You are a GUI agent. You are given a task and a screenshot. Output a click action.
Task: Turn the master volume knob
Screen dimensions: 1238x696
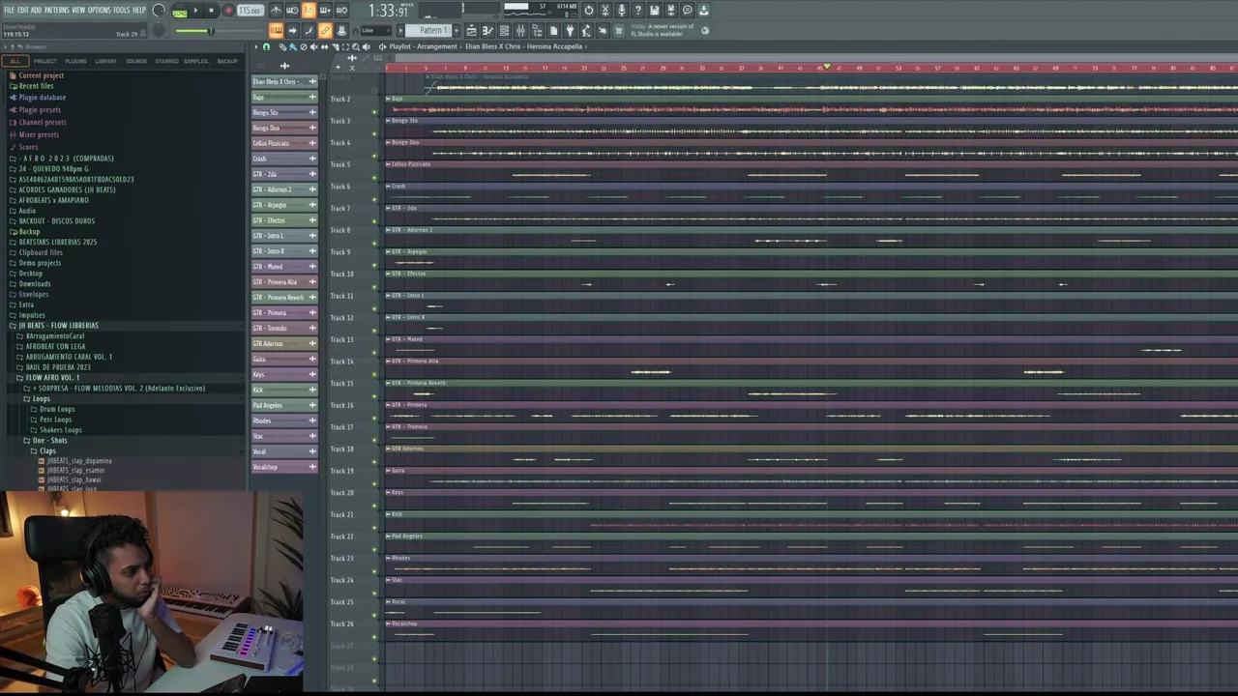tap(159, 11)
